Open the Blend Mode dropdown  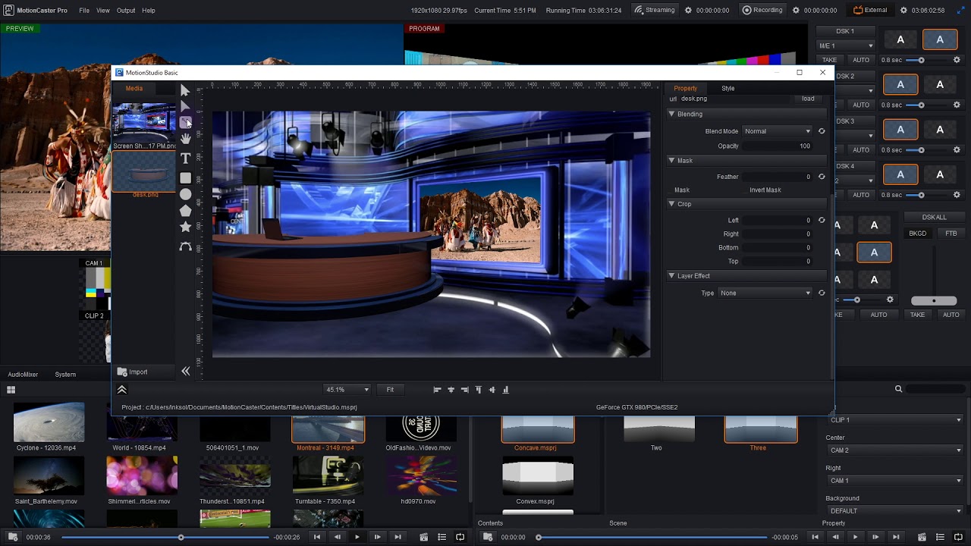(x=777, y=130)
